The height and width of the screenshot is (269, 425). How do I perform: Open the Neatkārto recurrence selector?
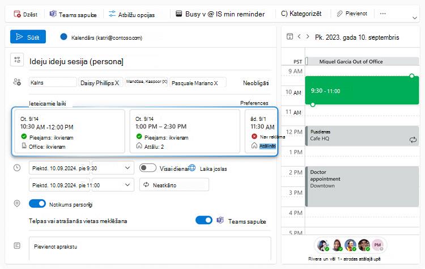(x=174, y=185)
